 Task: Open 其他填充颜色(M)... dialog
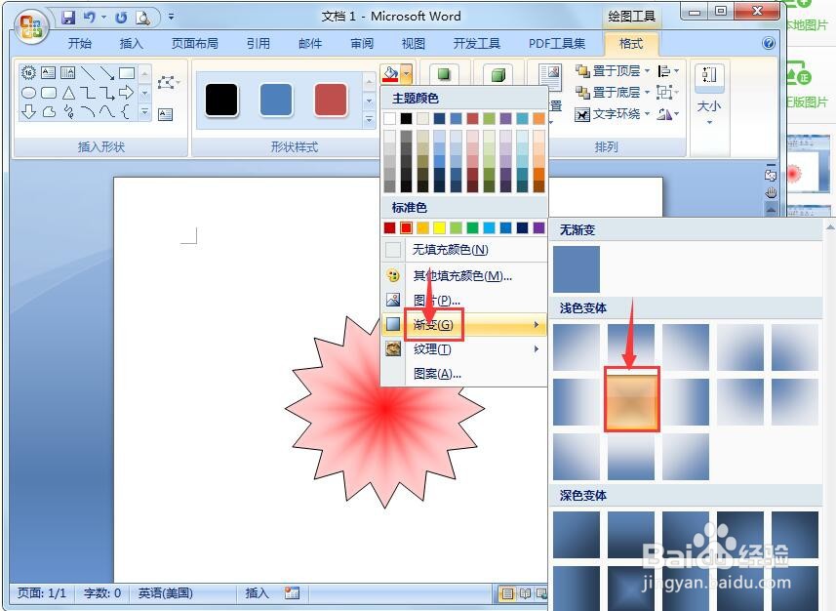(x=464, y=276)
